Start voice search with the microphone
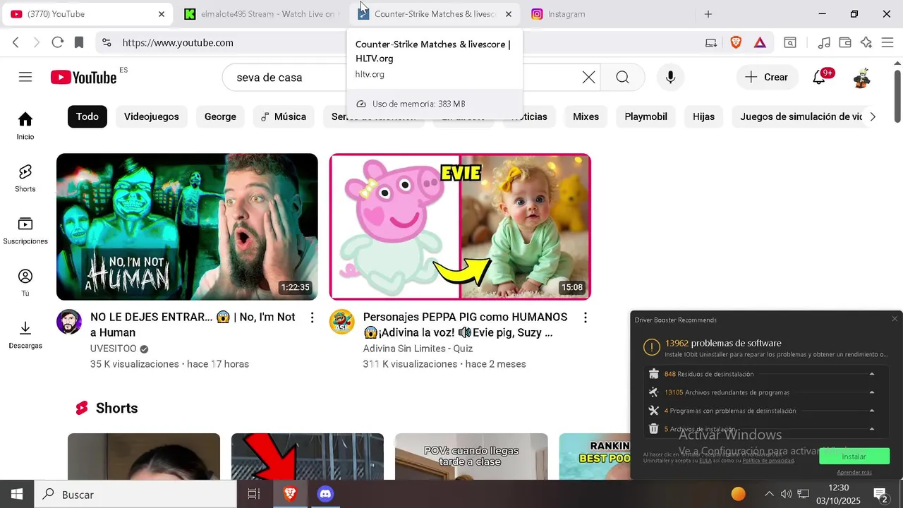 coord(670,78)
